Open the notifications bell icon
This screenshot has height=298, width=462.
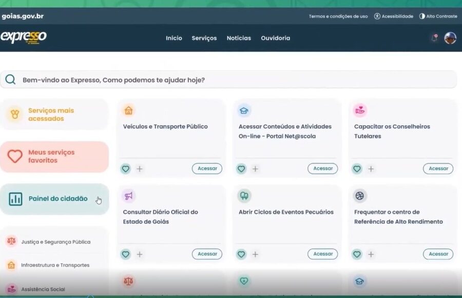(x=435, y=38)
